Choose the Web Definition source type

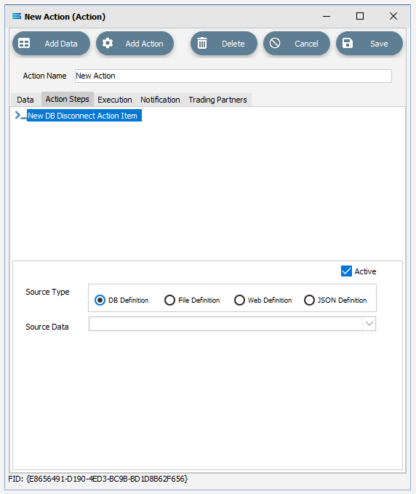[x=239, y=300]
